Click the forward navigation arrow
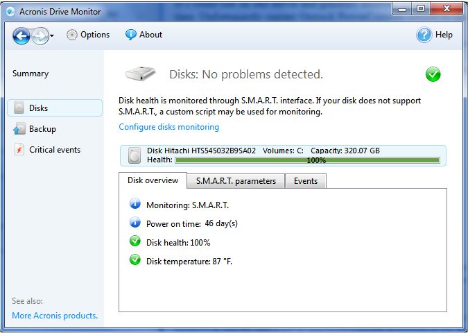Screen dimensions: 468x333 point(40,35)
